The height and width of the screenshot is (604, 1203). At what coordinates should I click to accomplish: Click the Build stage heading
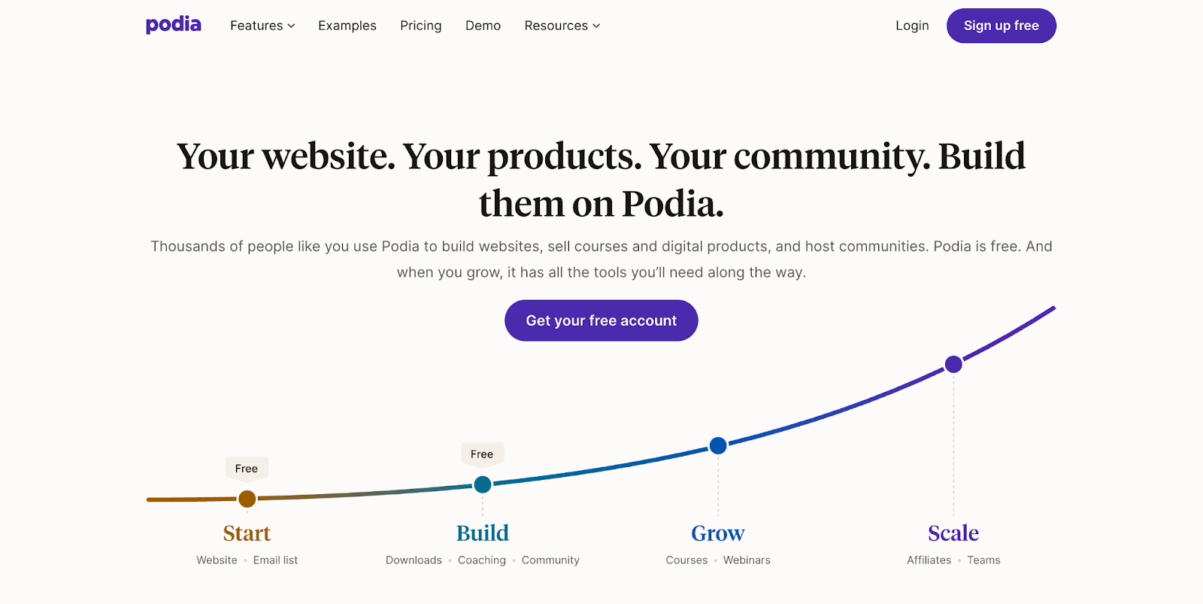pos(483,533)
